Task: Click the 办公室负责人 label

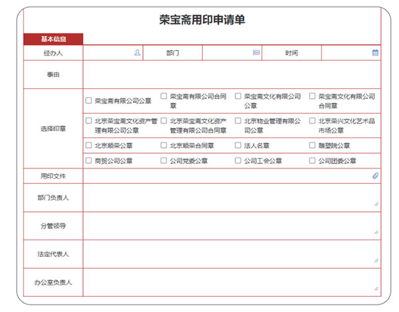Action: [53, 282]
